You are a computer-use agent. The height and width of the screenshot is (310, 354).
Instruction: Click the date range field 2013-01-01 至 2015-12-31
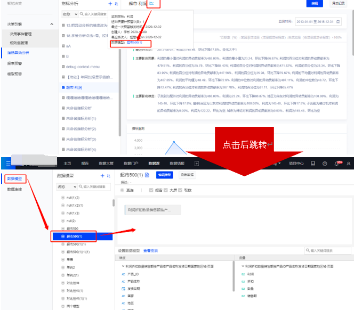click(x=318, y=22)
